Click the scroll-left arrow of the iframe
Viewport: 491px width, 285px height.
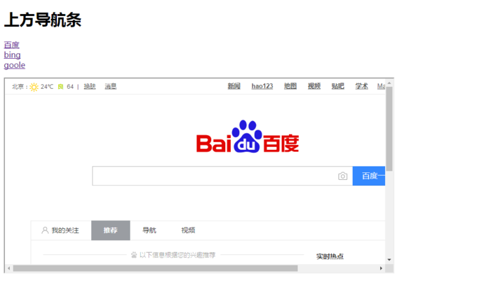[x=8, y=268]
